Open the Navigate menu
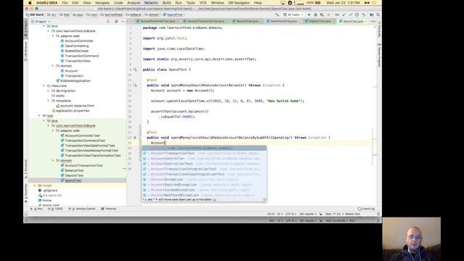The height and width of the screenshot is (261, 464). 102,3
